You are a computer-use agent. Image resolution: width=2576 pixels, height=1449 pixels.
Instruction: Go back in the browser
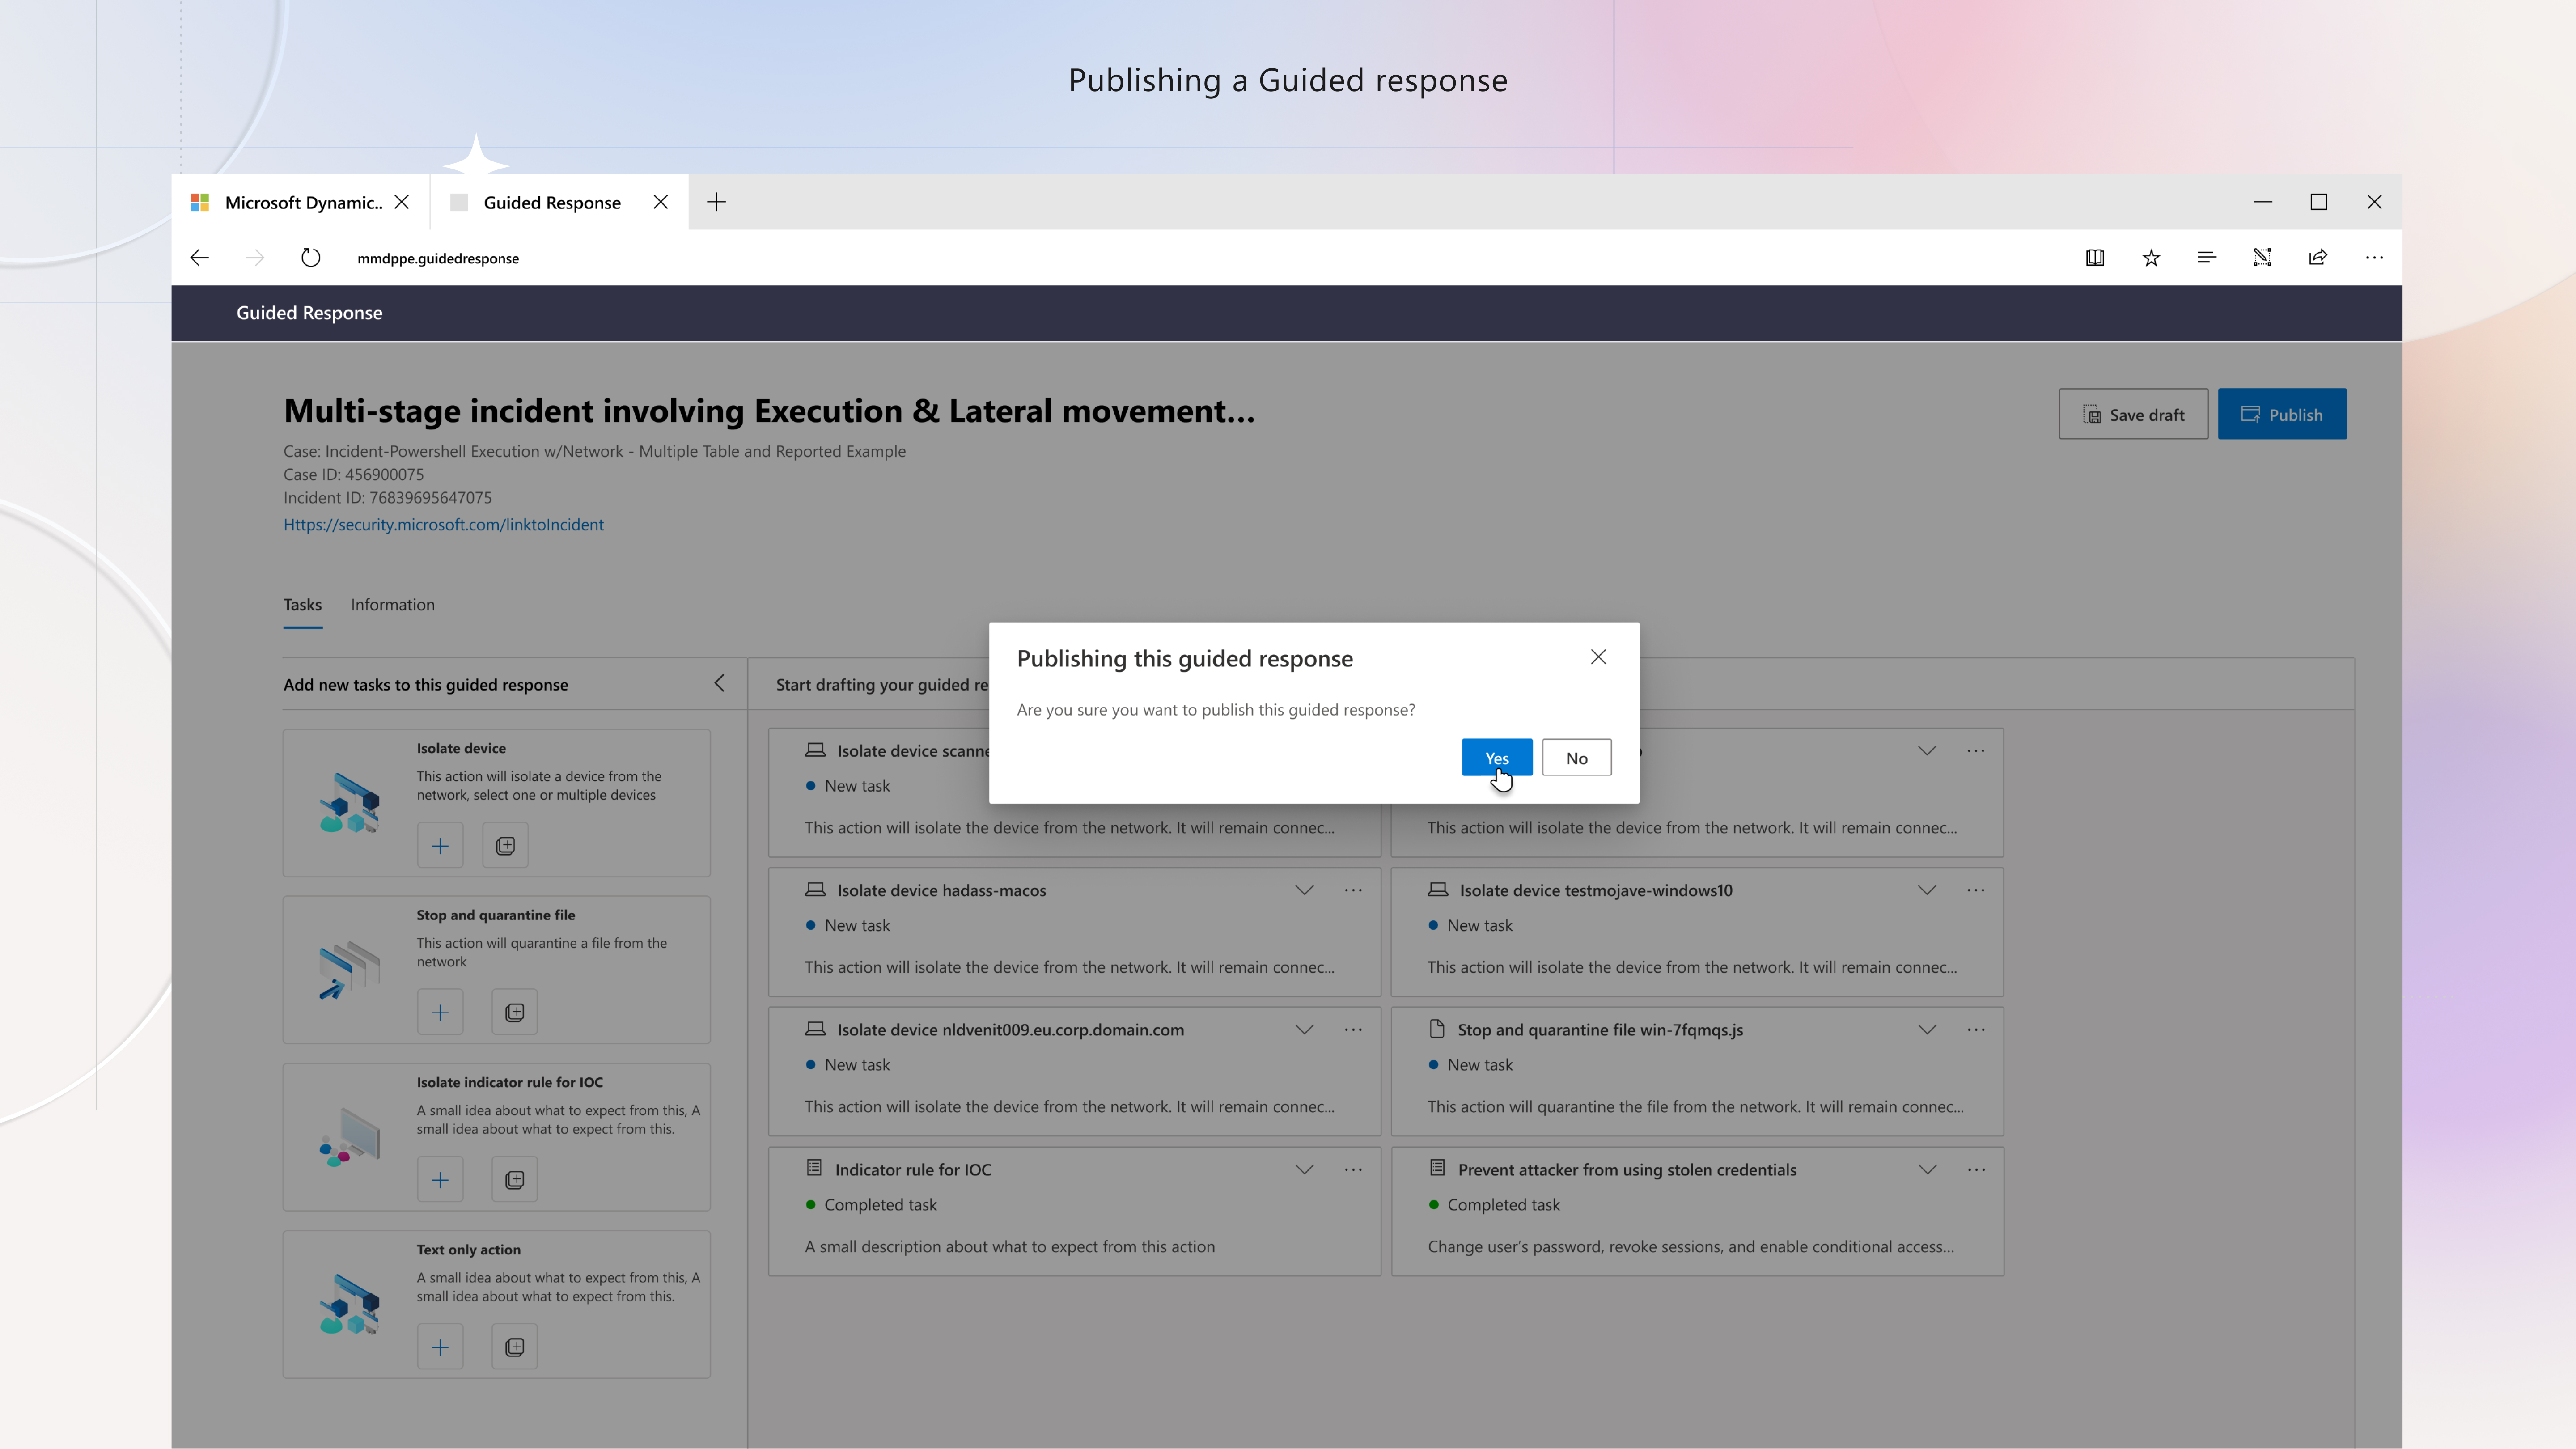pyautogui.click(x=199, y=258)
